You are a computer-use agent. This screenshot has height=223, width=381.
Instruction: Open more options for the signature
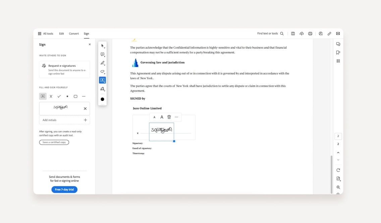coord(176,117)
